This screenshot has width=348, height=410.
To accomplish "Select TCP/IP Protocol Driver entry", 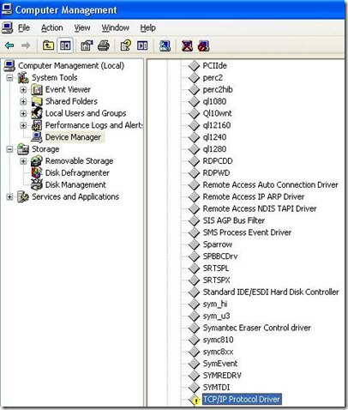I will 242,400.
